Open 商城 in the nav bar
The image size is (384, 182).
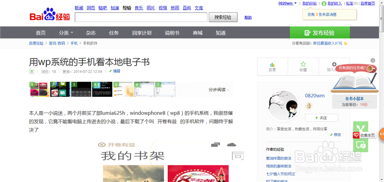coord(198,33)
